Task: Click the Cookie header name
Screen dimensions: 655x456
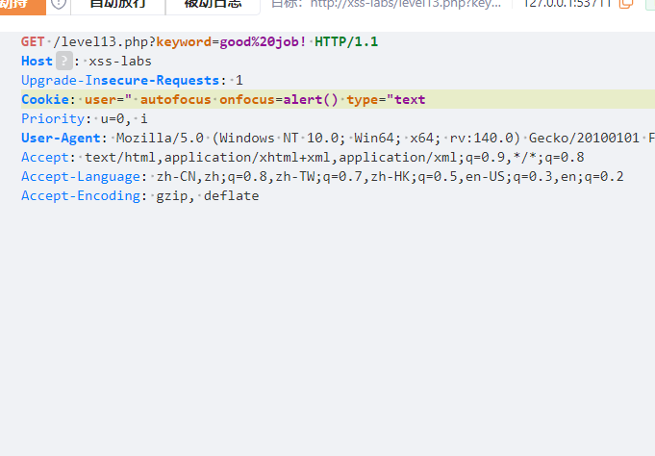Action: [x=45, y=99]
